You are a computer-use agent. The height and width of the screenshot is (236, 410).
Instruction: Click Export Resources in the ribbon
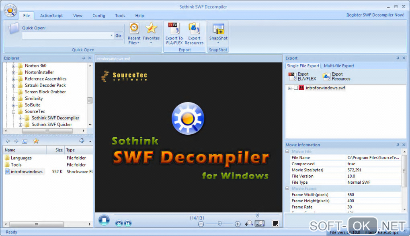[x=194, y=33]
